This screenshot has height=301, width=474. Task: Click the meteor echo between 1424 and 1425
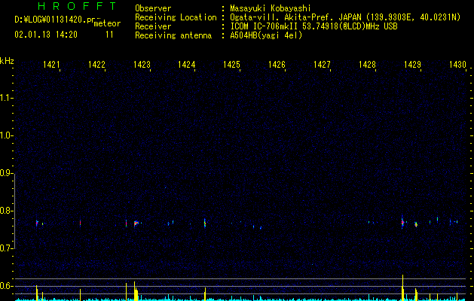(205, 223)
